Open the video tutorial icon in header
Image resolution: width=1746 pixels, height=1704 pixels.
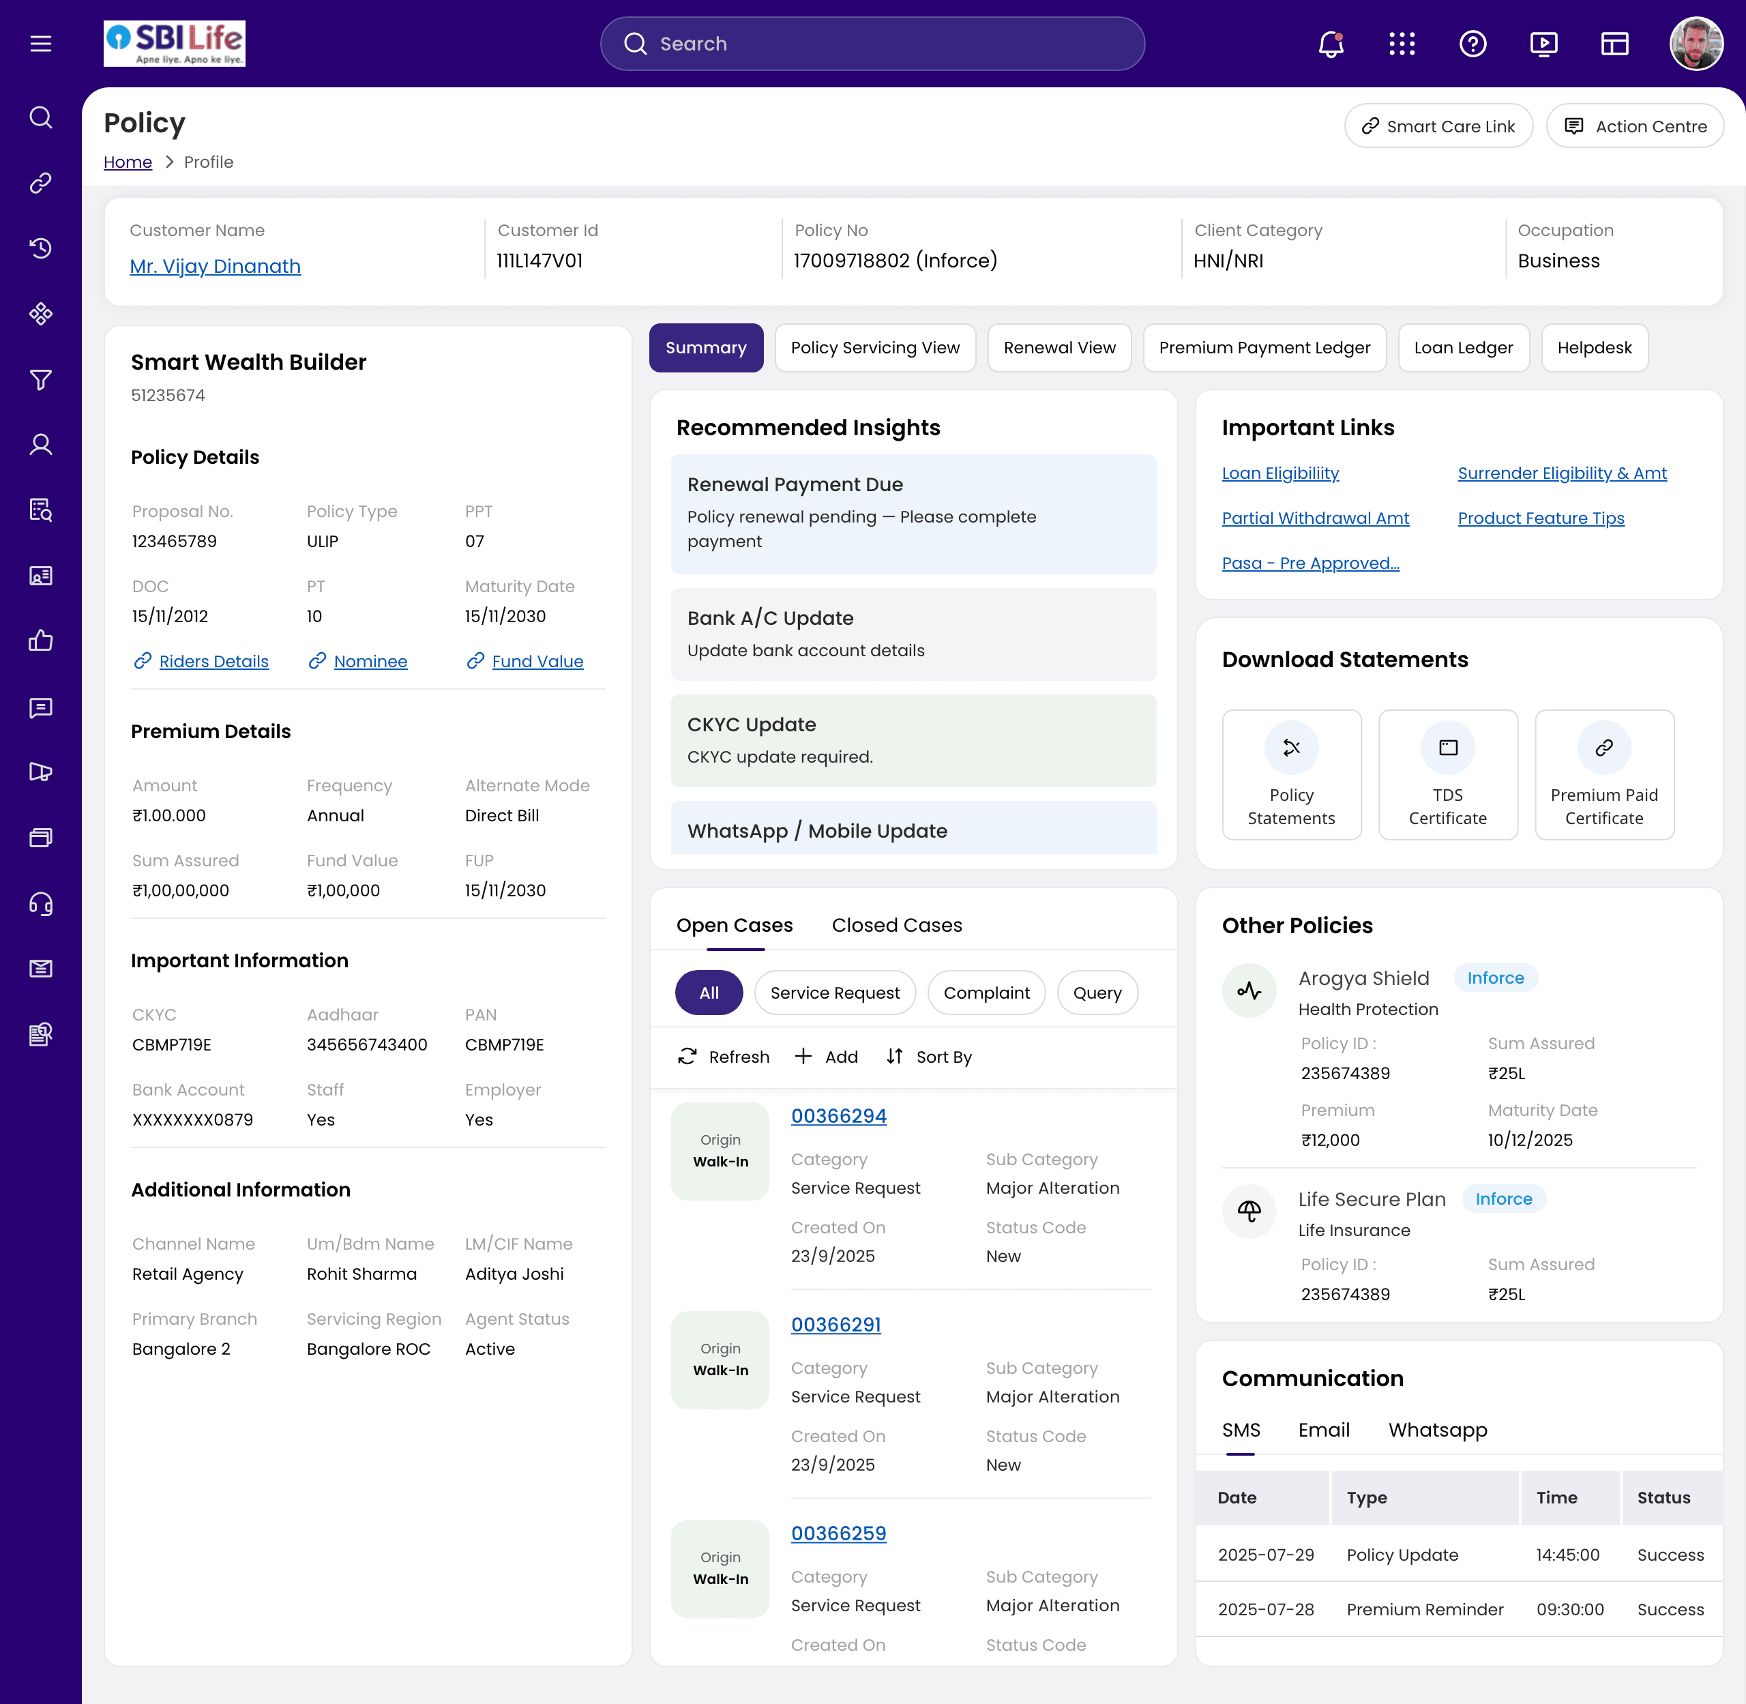(x=1543, y=44)
